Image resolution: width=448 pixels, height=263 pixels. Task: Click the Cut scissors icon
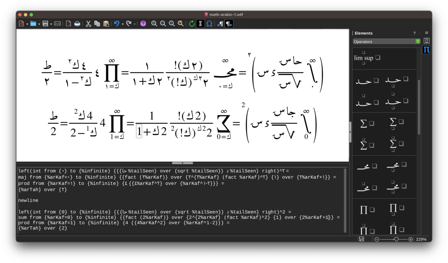88,24
